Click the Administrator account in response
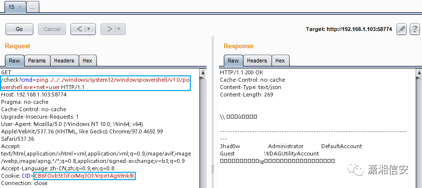The height and width of the screenshot is (188, 422). (x=286, y=146)
